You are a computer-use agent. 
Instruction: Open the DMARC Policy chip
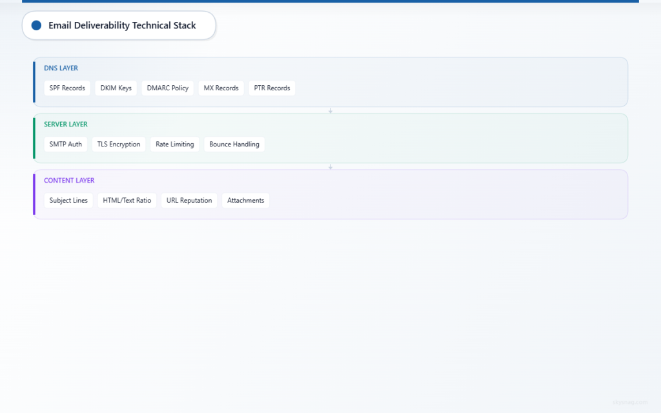[168, 88]
